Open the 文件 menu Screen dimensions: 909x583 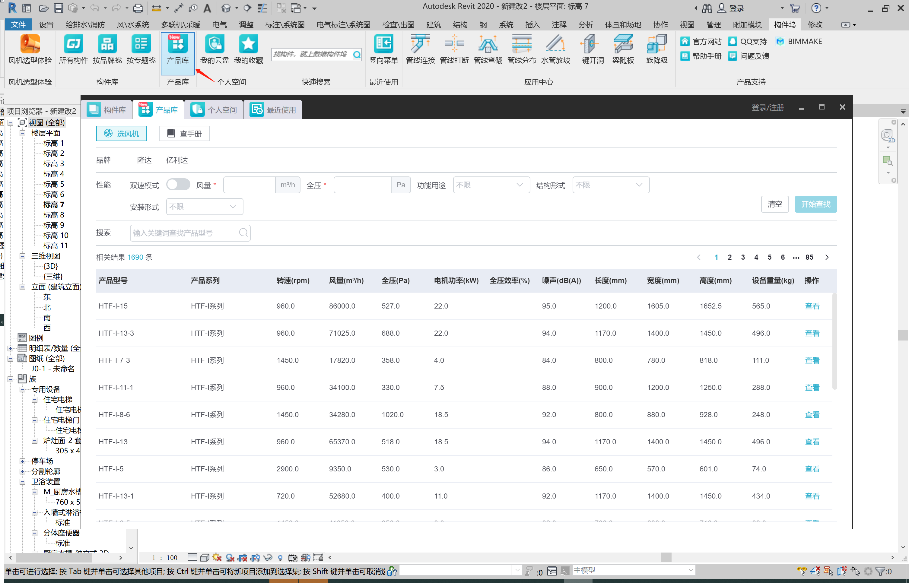[18, 25]
